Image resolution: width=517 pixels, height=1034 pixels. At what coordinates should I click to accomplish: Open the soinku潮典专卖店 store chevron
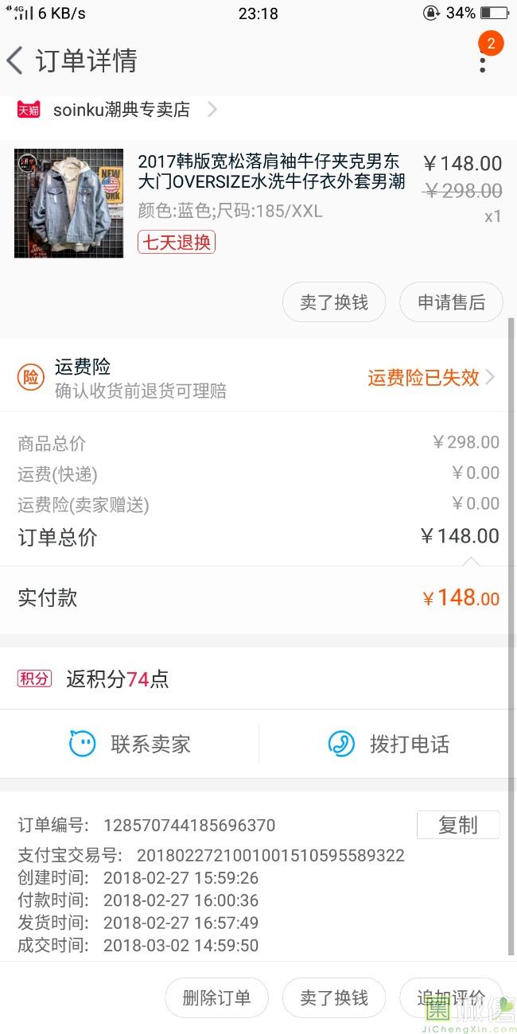pos(212,110)
